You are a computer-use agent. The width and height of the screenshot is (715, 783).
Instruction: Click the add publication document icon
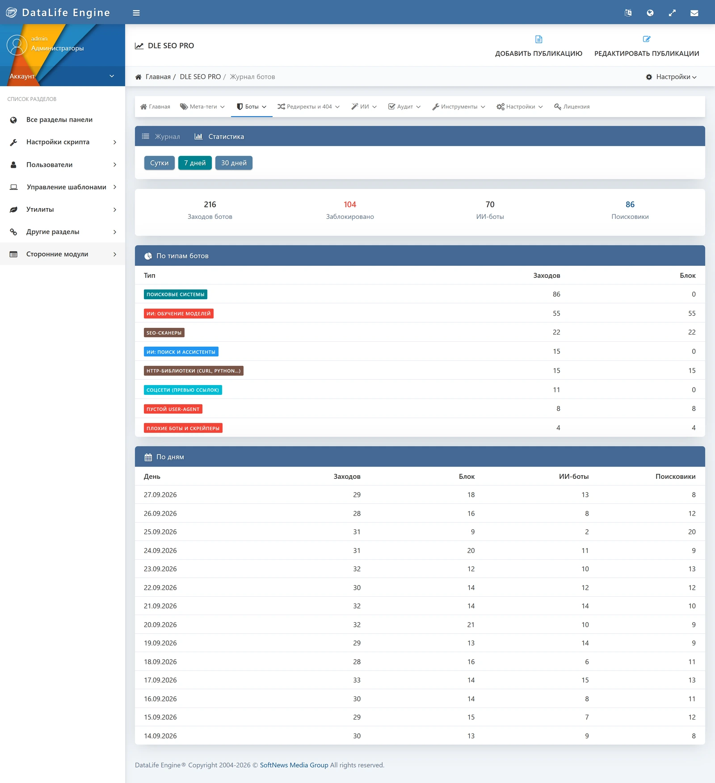click(x=538, y=39)
